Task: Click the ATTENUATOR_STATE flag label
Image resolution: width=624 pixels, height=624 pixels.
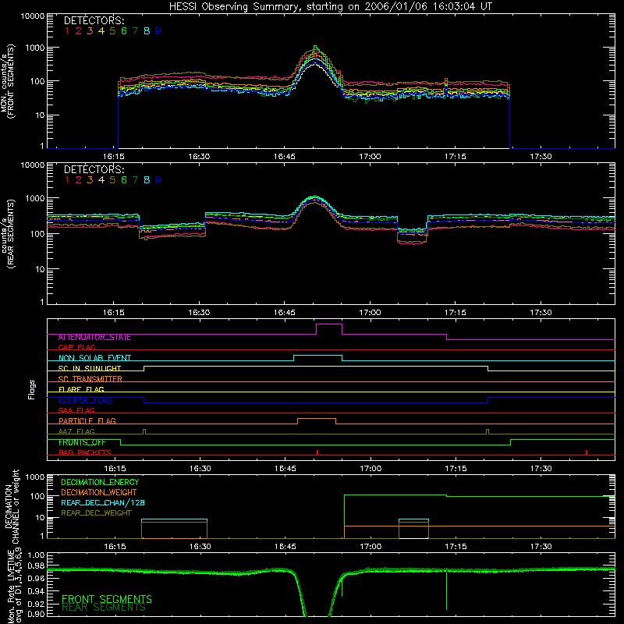Action: point(94,338)
